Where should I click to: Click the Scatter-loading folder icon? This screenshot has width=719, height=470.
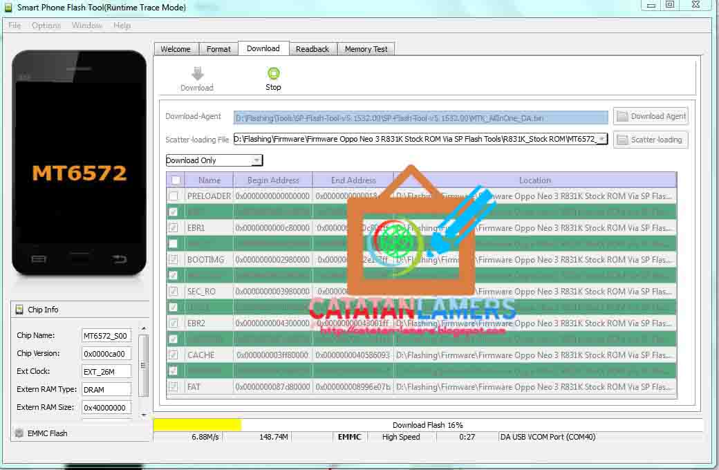coord(622,140)
